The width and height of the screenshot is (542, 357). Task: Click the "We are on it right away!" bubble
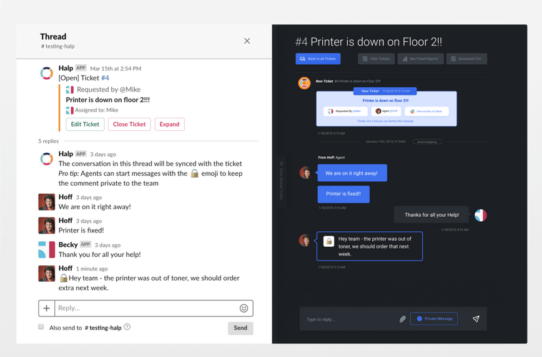tap(352, 173)
